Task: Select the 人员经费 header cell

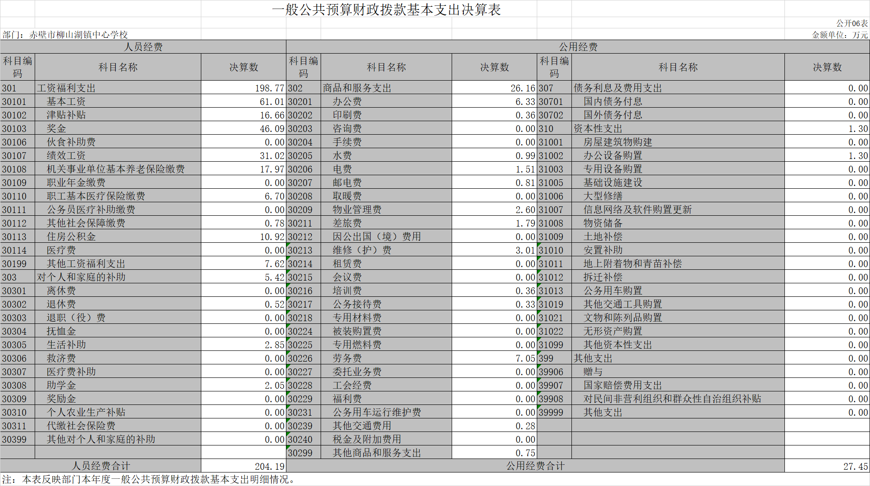Action: (x=143, y=47)
